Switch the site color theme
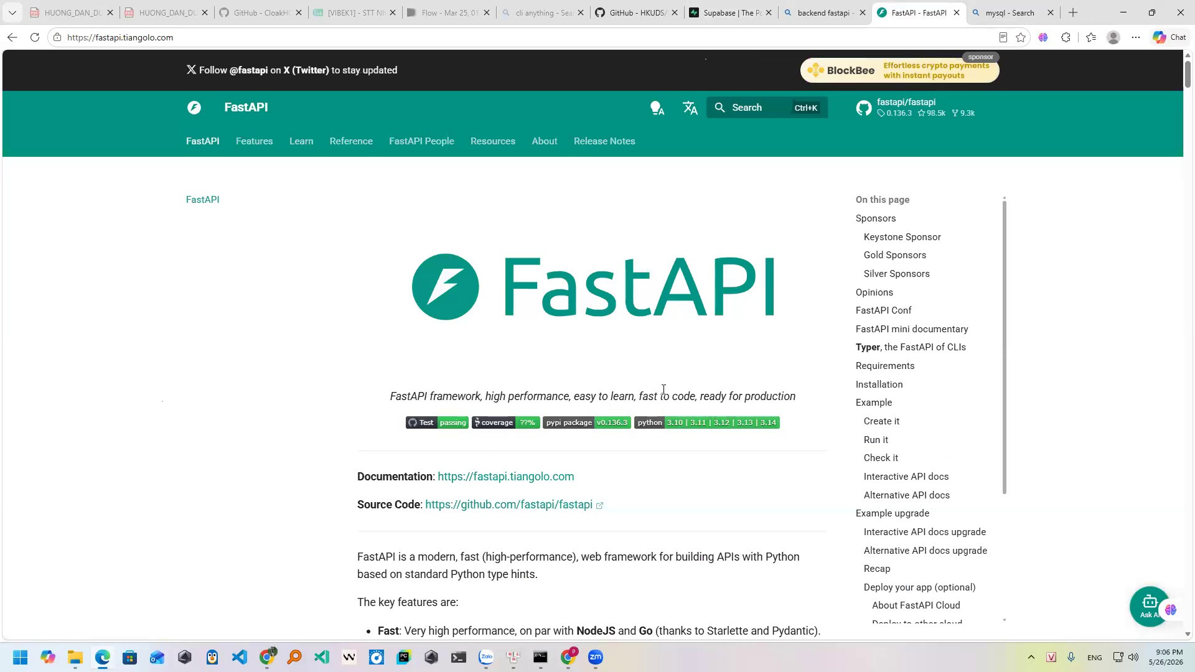This screenshot has width=1195, height=672. pos(657,108)
